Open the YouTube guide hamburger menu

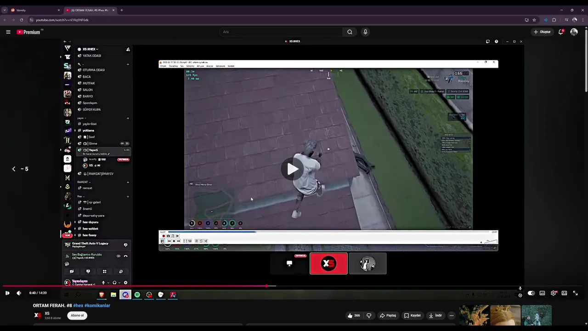pyautogui.click(x=8, y=32)
